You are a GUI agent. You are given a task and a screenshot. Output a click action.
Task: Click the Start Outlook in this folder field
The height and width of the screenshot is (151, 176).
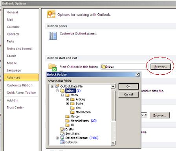pyautogui.click(x=124, y=67)
